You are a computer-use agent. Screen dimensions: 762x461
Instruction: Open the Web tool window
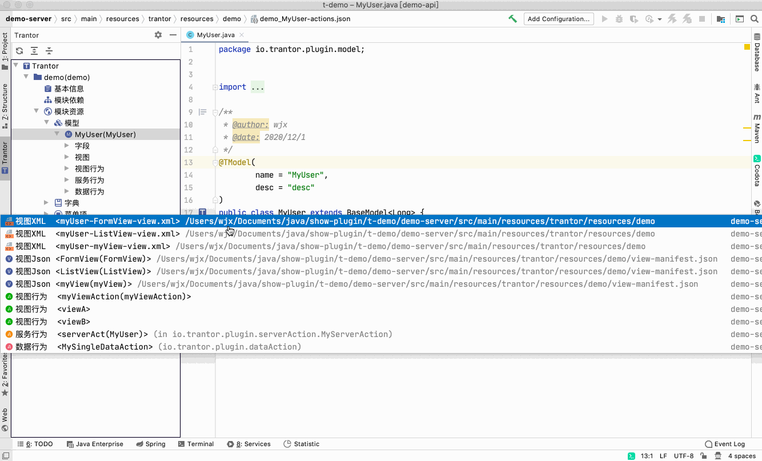click(x=5, y=419)
